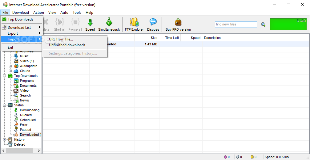Click the green speed graph panel
This screenshot has width=310, height=160.
click(x=288, y=24)
